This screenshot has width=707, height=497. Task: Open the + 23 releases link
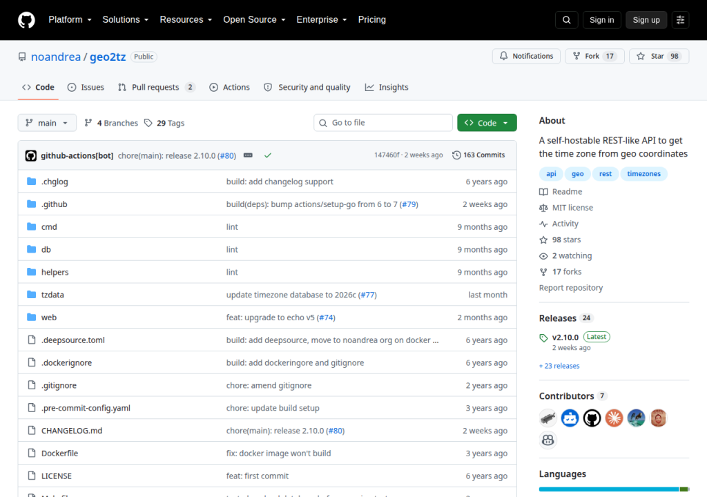click(x=559, y=366)
